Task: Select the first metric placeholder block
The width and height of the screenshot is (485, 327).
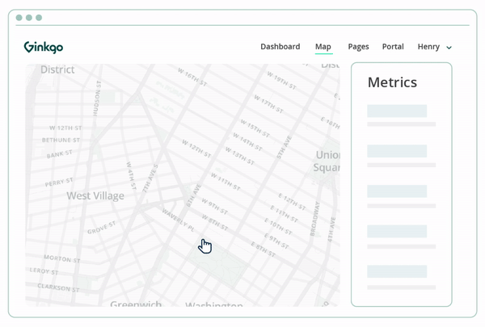Action: coord(397,111)
